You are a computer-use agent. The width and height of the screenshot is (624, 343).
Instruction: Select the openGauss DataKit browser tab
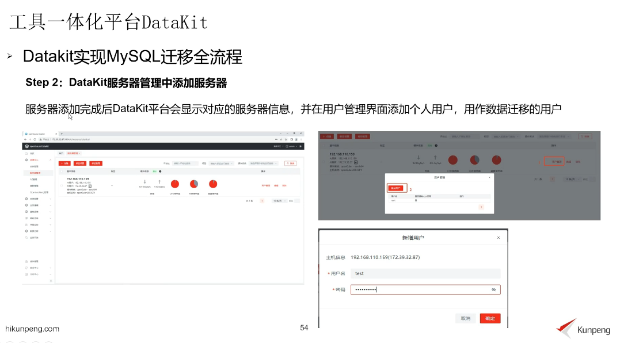click(40, 134)
